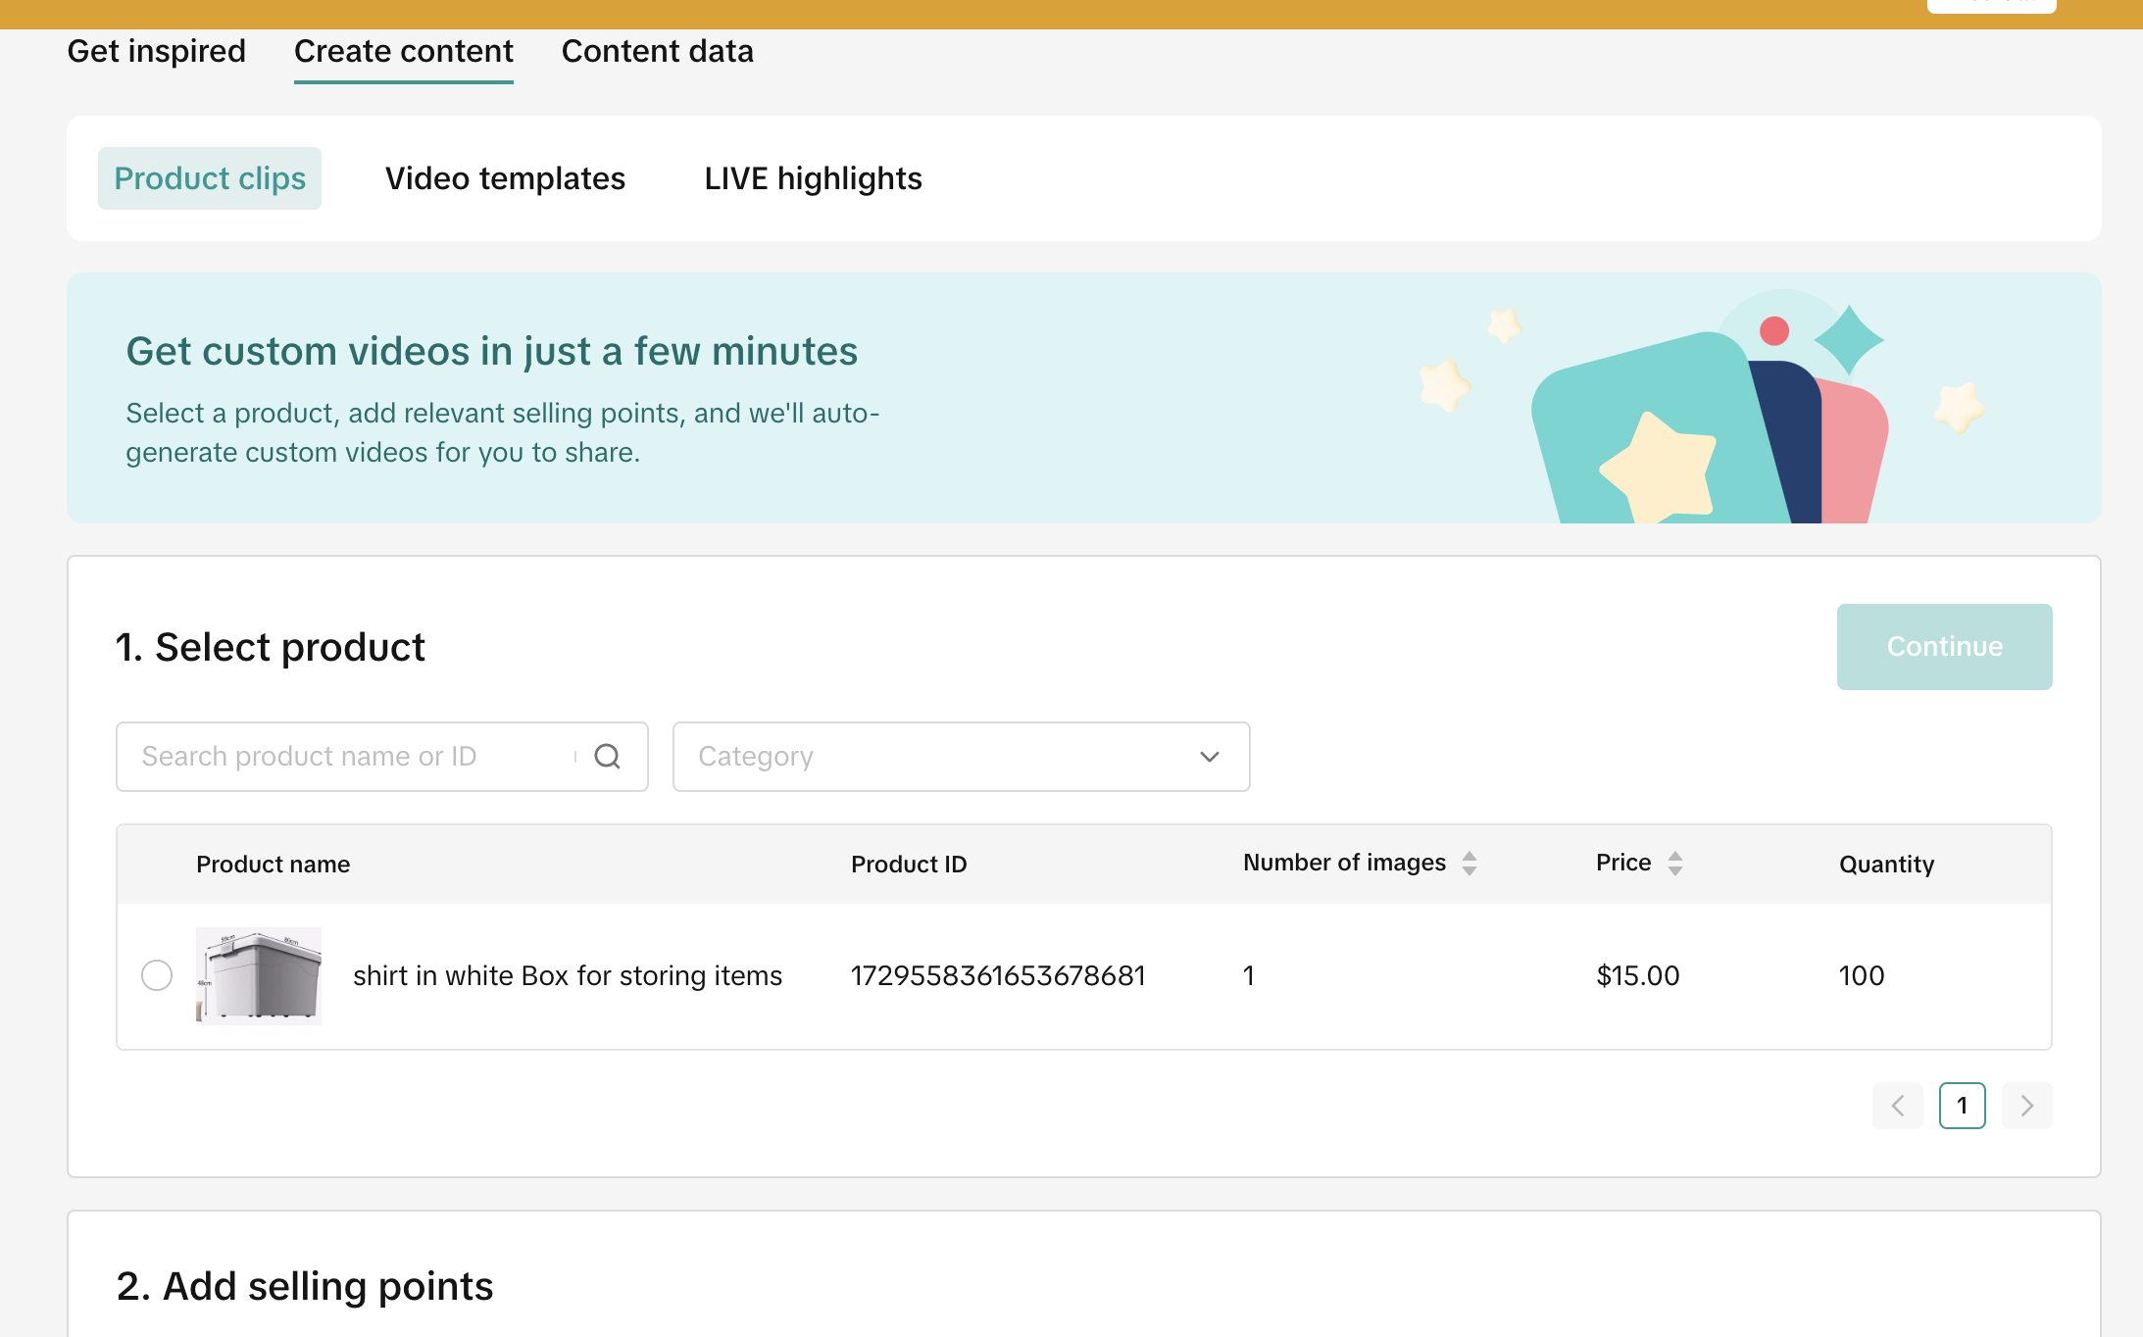
Task: Open the Category dropdown
Action: [941, 757]
